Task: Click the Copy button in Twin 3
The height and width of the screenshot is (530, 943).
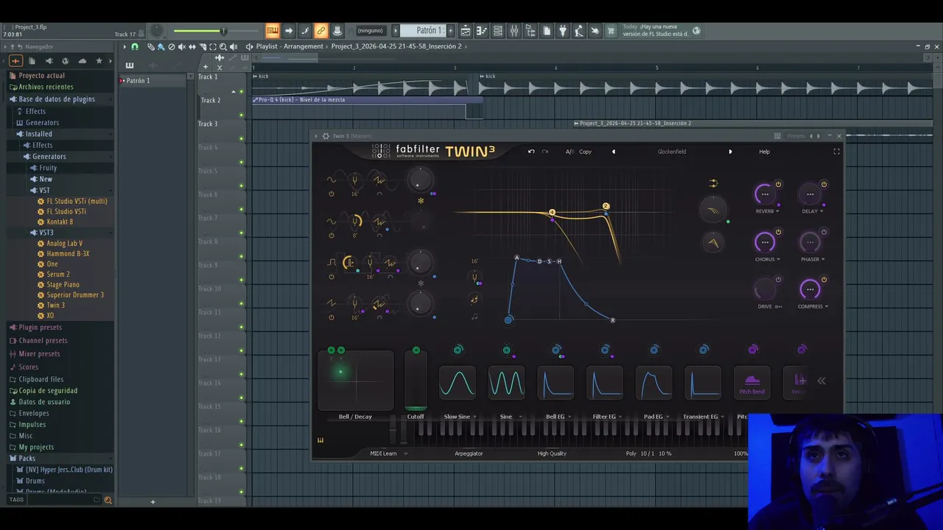Action: click(585, 152)
